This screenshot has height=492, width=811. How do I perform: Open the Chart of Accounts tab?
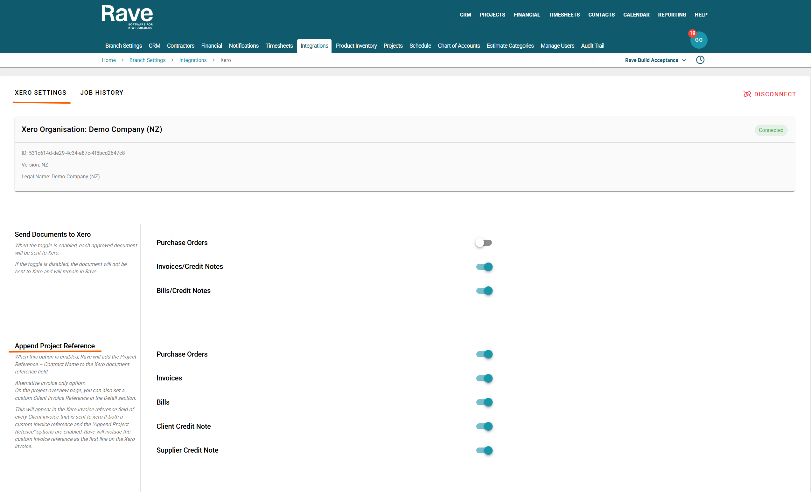pyautogui.click(x=458, y=46)
